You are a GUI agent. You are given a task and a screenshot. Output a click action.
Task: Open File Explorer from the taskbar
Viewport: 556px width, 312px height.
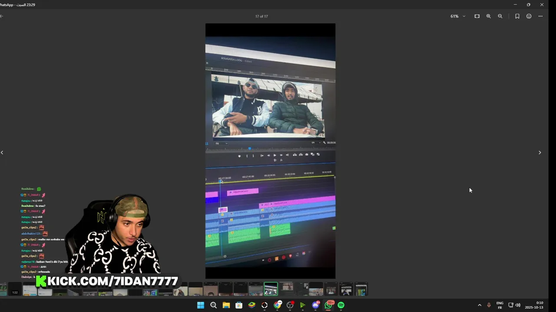point(226,305)
